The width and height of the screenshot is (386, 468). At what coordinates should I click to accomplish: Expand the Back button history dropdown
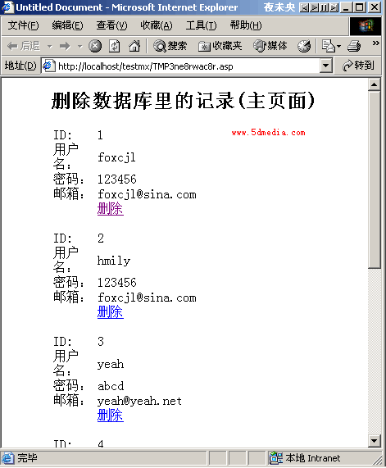50,47
